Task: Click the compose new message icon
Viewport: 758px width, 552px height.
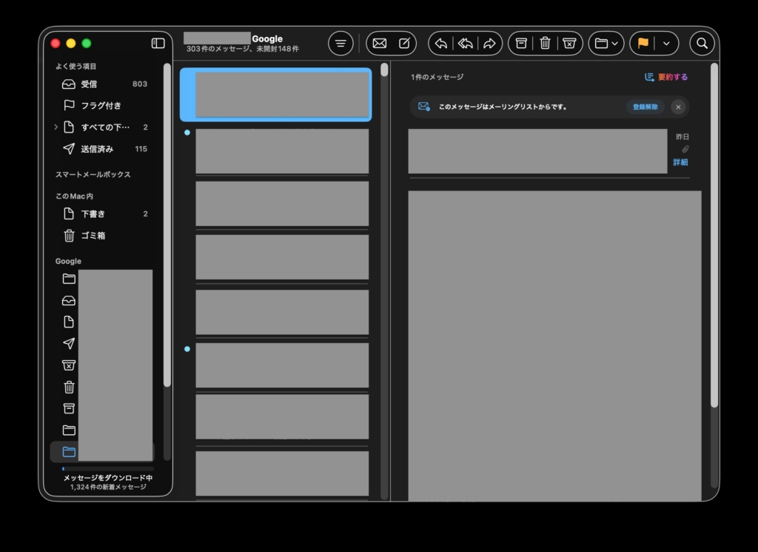Action: pos(404,43)
